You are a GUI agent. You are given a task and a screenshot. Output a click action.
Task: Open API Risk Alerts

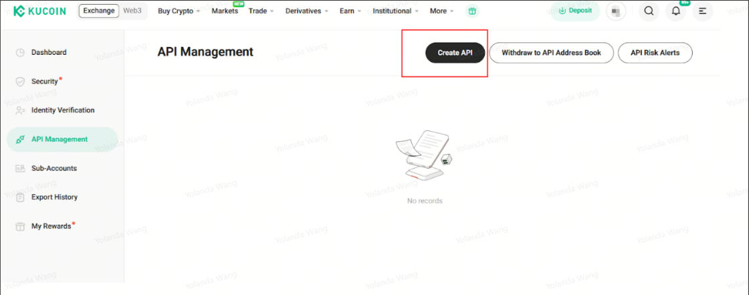point(655,53)
